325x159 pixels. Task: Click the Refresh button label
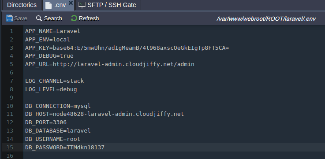[89, 18]
